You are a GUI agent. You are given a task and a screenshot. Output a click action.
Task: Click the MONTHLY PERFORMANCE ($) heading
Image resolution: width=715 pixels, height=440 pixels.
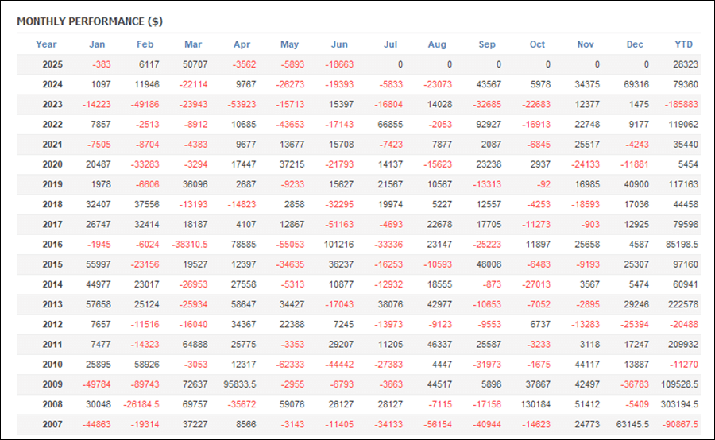point(90,21)
